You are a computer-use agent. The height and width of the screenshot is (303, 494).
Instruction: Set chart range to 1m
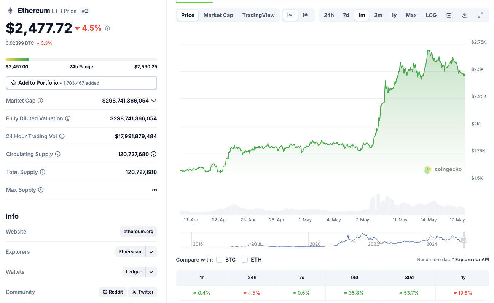[362, 15]
